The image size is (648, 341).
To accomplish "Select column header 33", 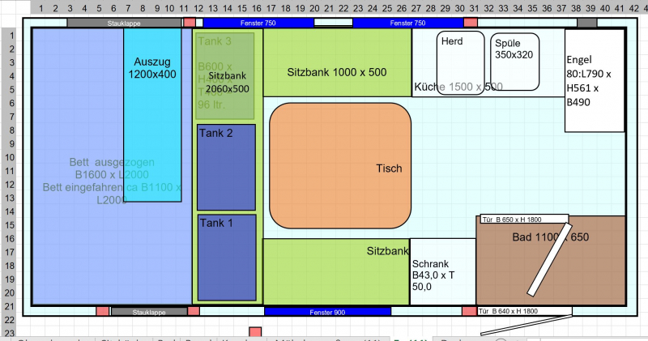I will click(x=503, y=8).
